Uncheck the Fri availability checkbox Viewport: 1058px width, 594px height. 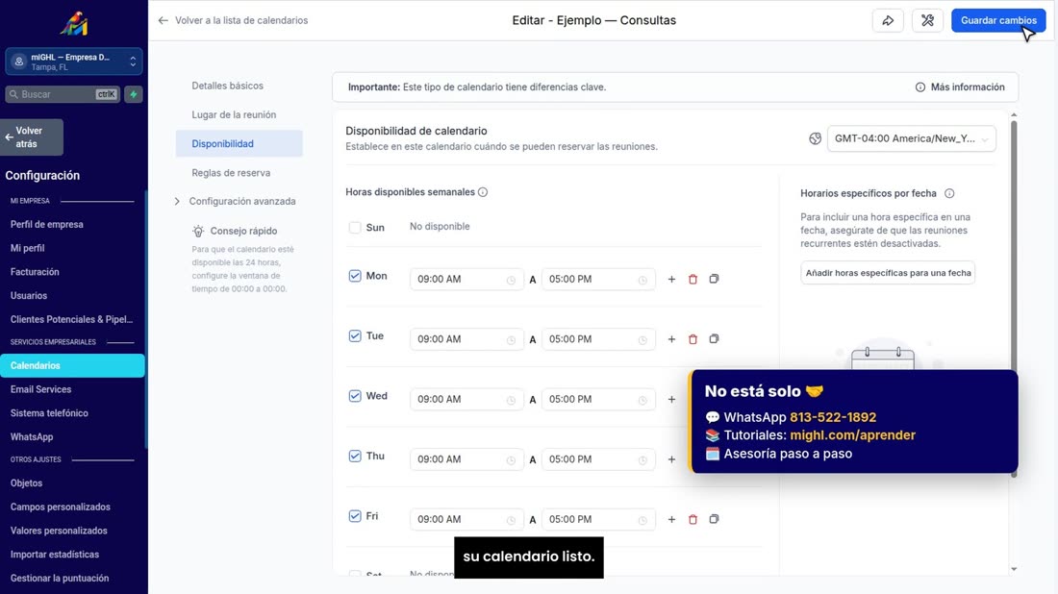click(x=355, y=516)
